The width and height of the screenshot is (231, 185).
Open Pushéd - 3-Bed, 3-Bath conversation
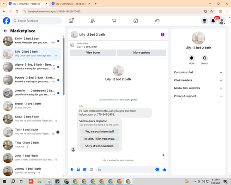click(x=31, y=80)
